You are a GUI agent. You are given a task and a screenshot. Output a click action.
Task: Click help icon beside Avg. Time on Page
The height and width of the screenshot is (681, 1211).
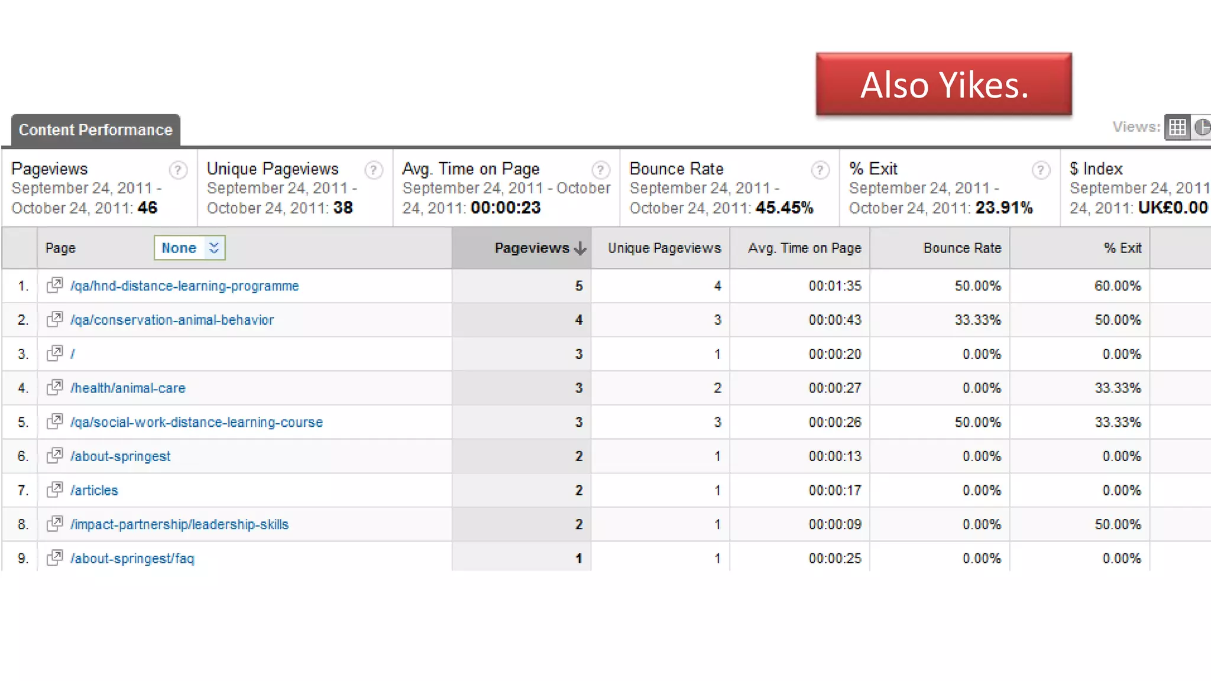click(600, 170)
